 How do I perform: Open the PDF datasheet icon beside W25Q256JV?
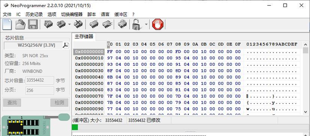coord(66,45)
